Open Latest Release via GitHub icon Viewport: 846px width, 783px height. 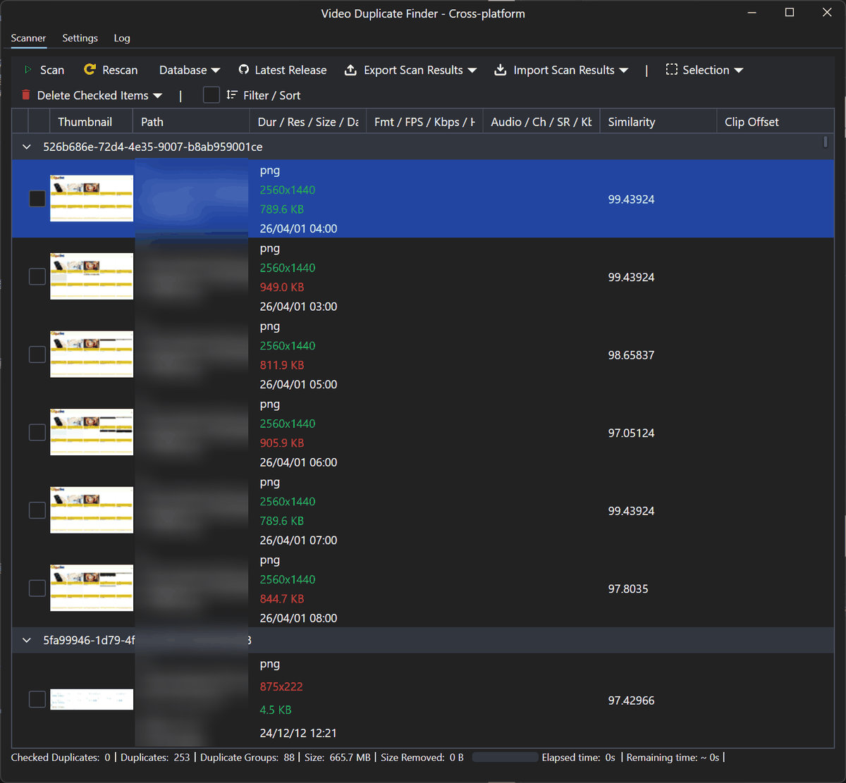pyautogui.click(x=244, y=70)
